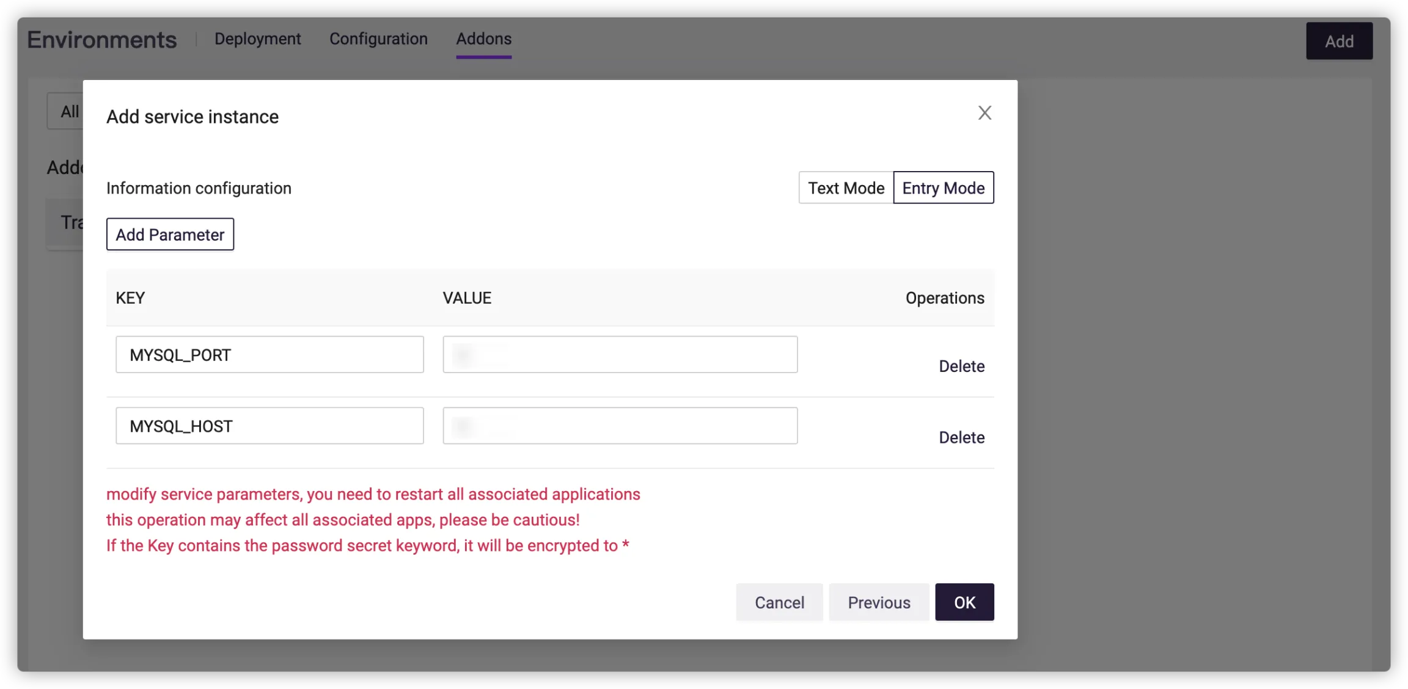This screenshot has height=689, width=1408.
Task: Select the Addons tab
Action: (x=483, y=39)
